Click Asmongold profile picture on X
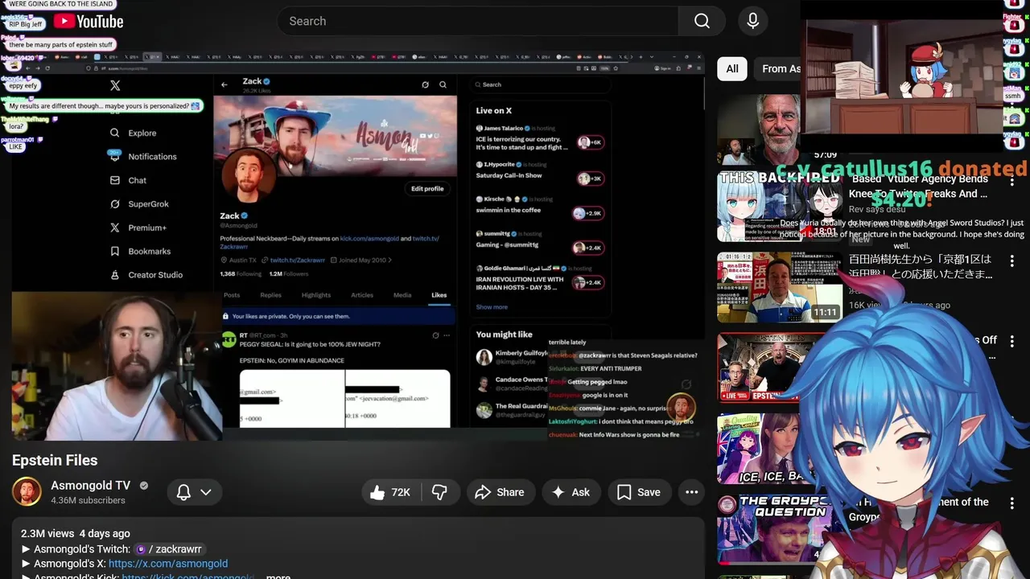 point(248,175)
